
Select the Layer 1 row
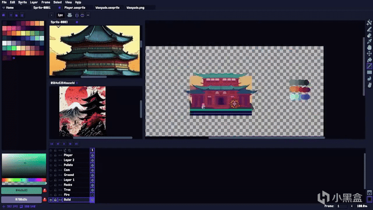(69, 180)
